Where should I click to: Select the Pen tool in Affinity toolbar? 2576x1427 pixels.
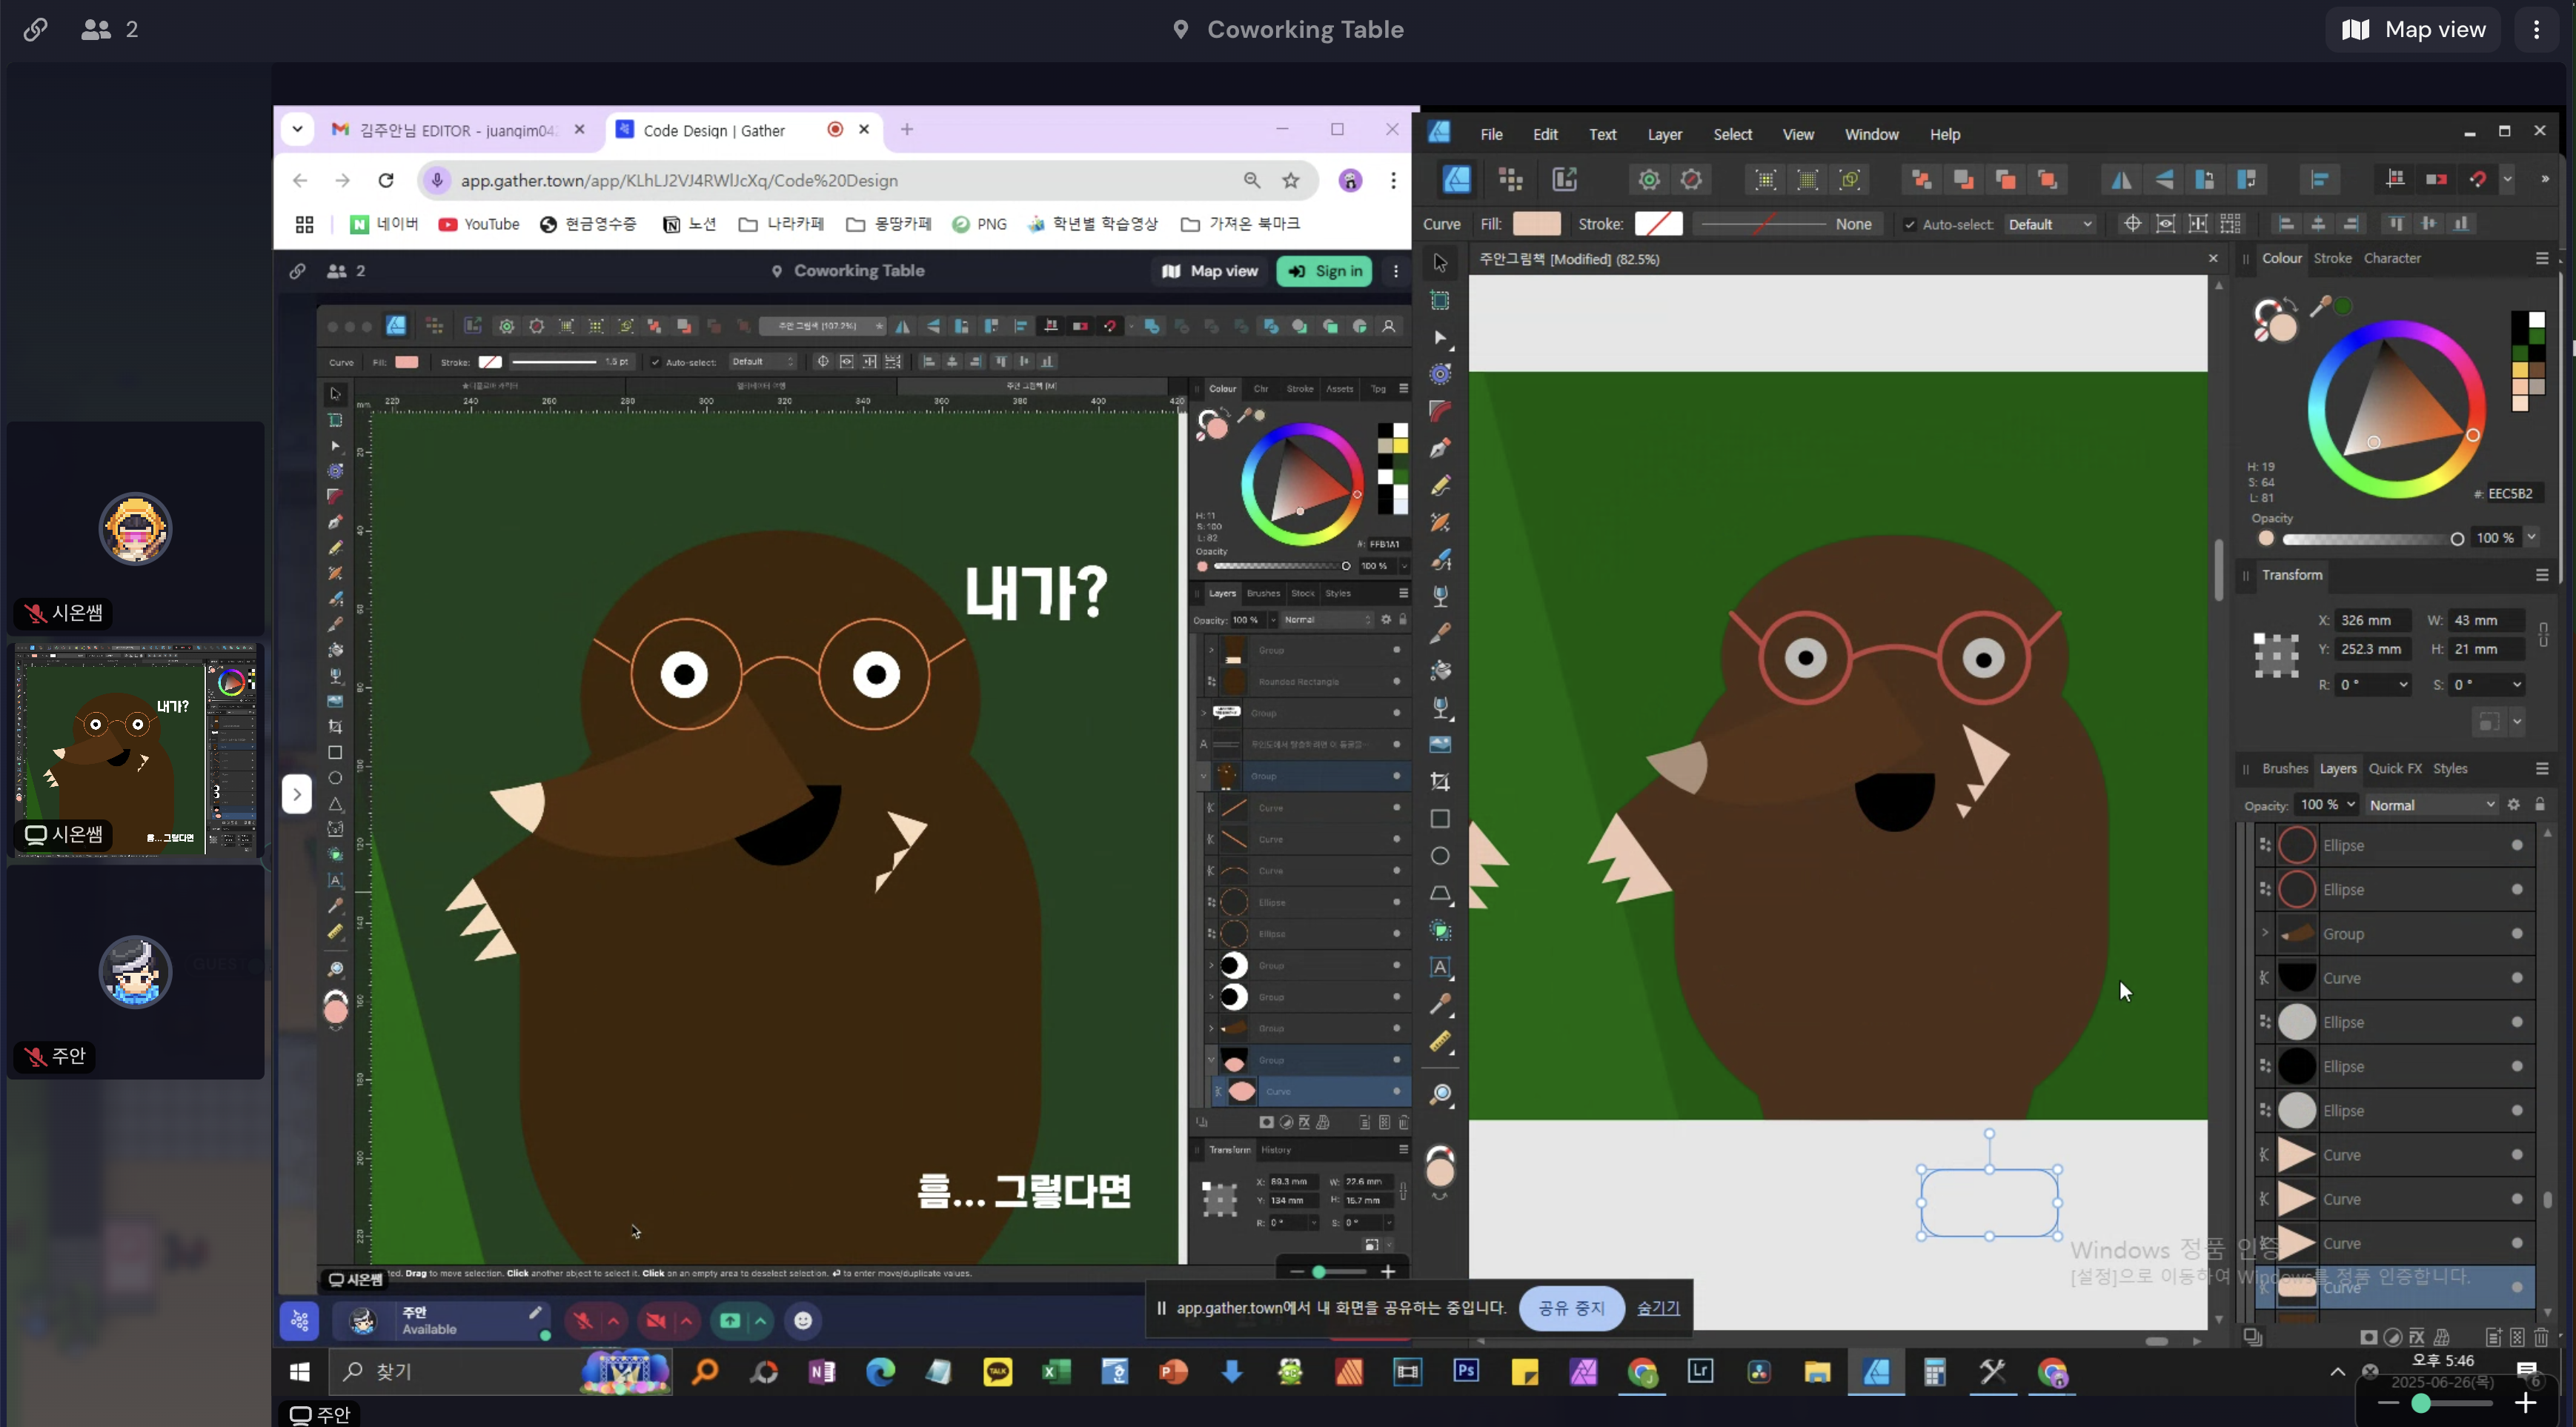pyautogui.click(x=1440, y=448)
